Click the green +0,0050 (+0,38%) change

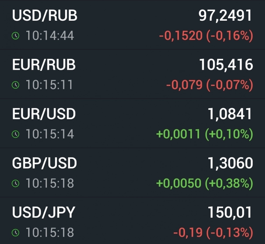pyautogui.click(x=204, y=183)
